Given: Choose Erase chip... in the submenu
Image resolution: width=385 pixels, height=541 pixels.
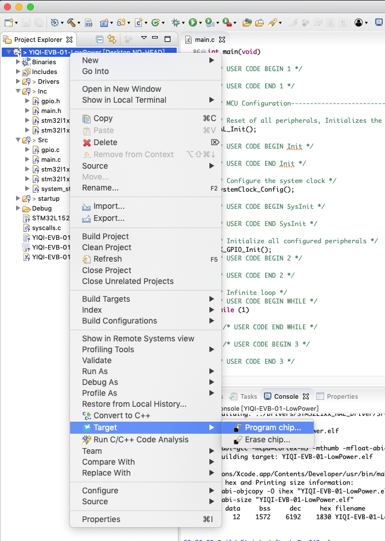Looking at the screenshot, I should 267,439.
